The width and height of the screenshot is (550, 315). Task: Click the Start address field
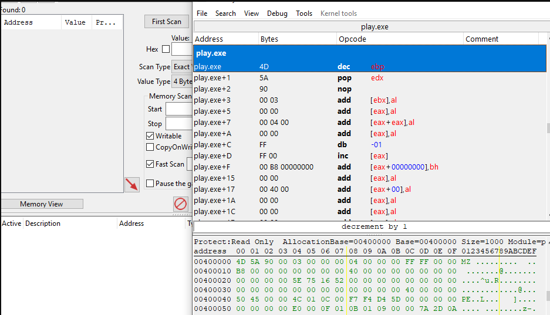pos(179,109)
